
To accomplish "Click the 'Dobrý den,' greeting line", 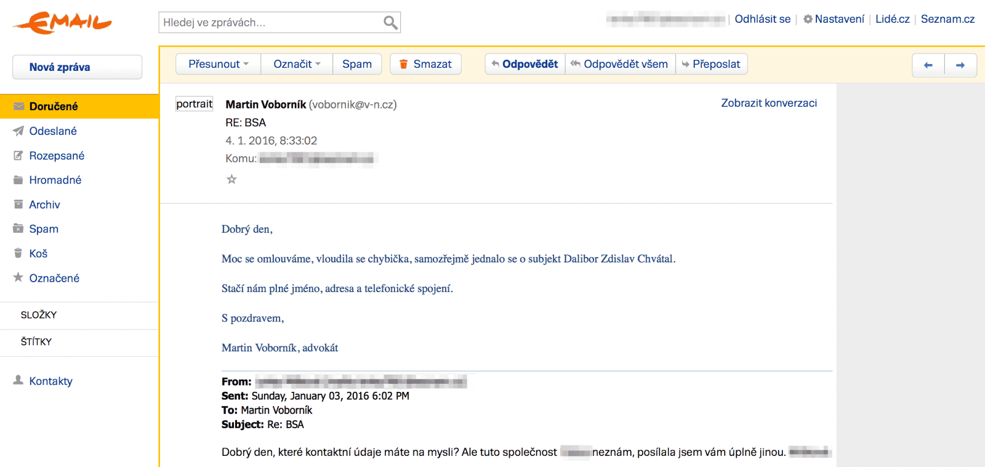I will (247, 229).
